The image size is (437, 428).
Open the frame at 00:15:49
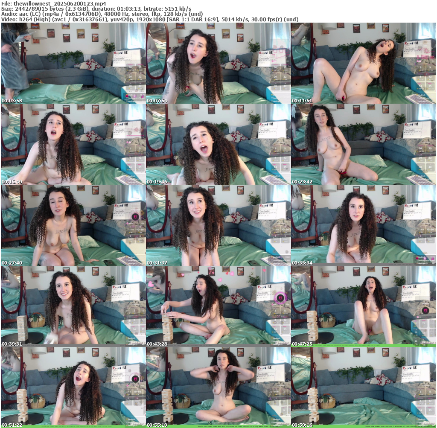tap(73, 144)
